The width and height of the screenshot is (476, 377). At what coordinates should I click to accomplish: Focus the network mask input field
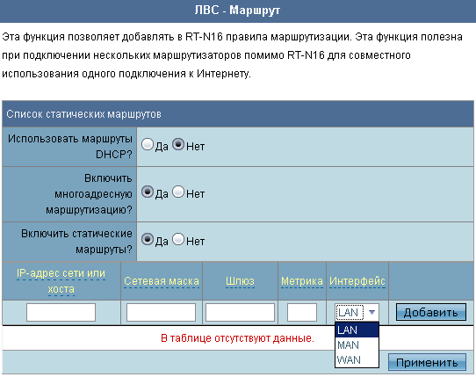click(161, 312)
